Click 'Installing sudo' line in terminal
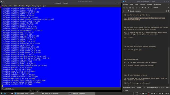Viewport: 170px width, 95px height. (x=19, y=64)
